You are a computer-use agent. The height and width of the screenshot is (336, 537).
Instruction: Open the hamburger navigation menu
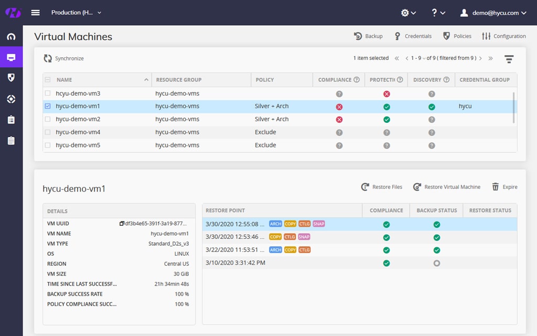(x=35, y=13)
